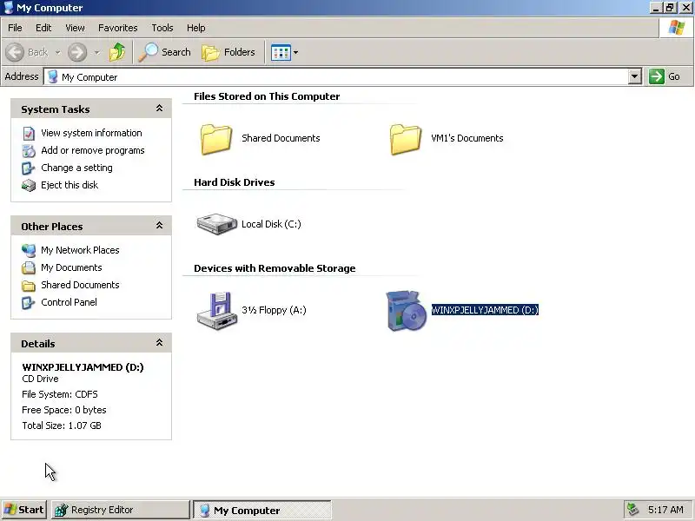The image size is (695, 521).
Task: Switch to Registry Editor in taskbar
Action: coord(121,510)
